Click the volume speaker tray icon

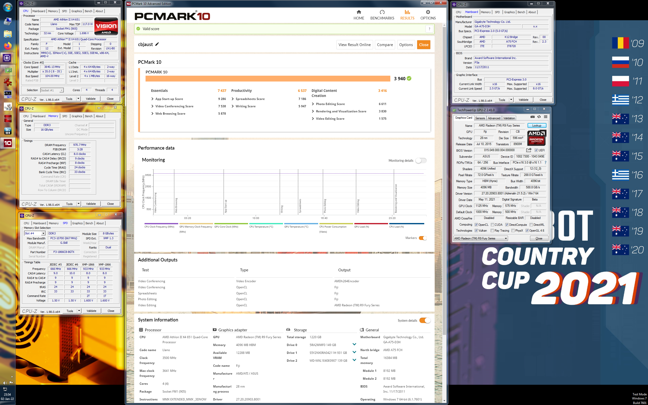(x=5, y=383)
